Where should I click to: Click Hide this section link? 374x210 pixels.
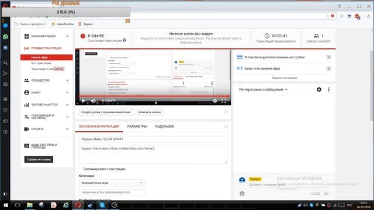tap(285, 78)
